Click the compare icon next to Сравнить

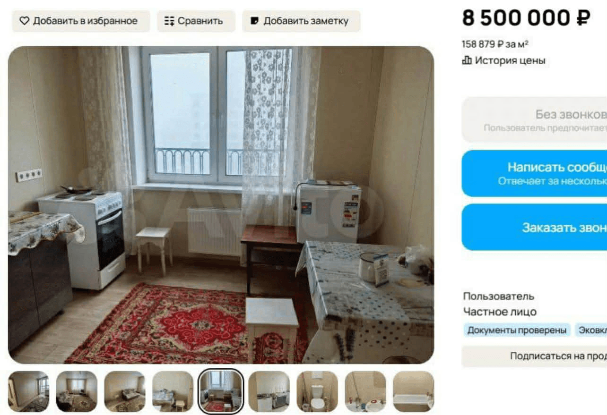169,21
